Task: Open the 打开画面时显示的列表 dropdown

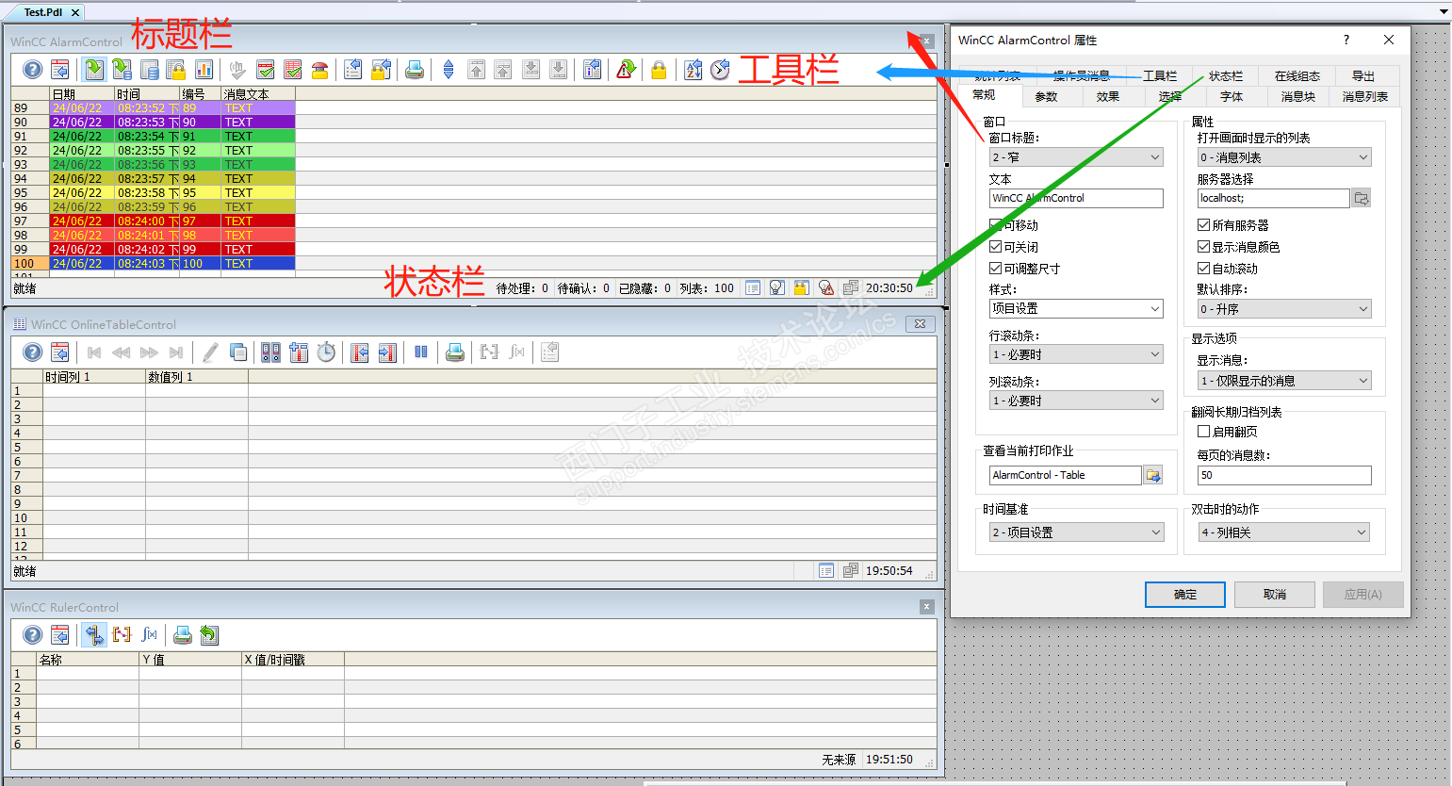Action: tap(1284, 157)
